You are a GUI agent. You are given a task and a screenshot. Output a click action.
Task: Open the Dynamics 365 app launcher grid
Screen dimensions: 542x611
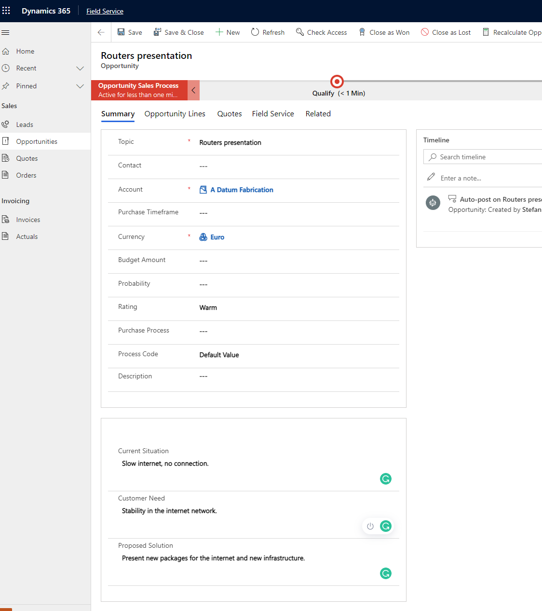(x=6, y=11)
